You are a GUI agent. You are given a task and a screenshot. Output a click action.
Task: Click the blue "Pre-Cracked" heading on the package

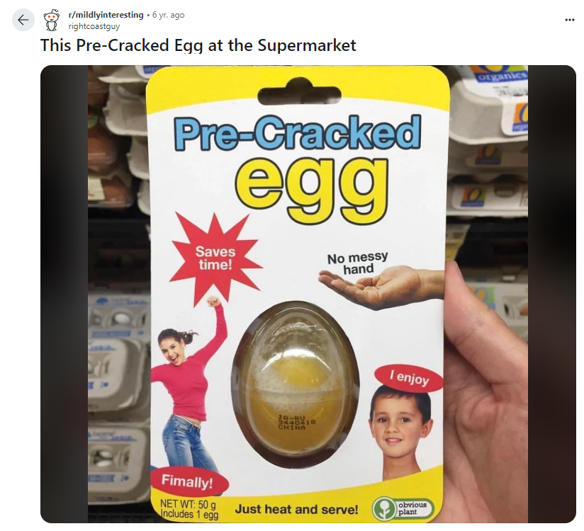(297, 132)
